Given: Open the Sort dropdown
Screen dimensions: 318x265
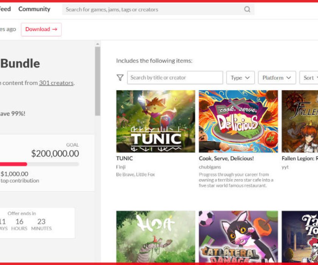Looking at the screenshot, I should click(x=309, y=78).
